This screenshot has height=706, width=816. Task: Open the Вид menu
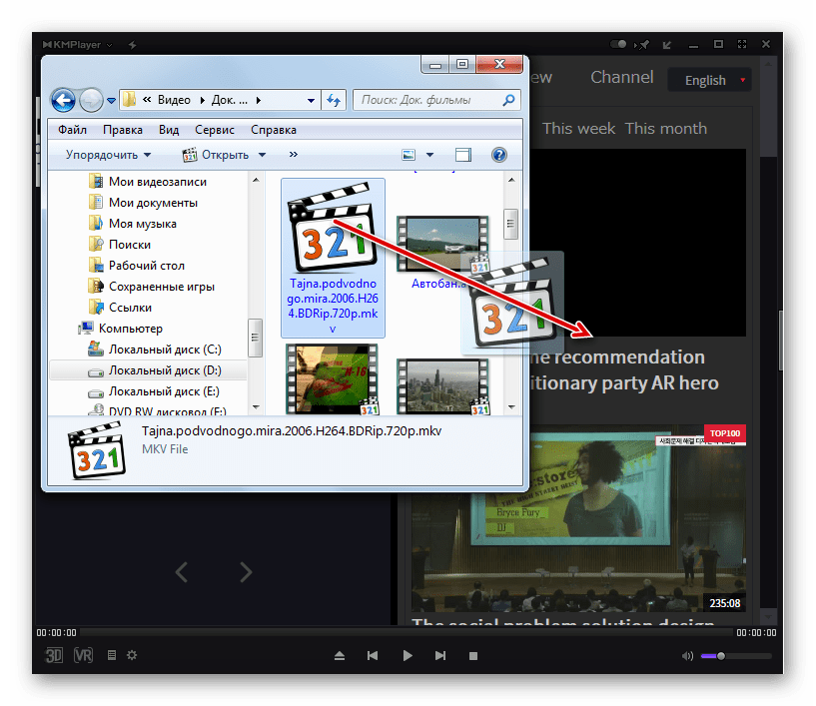tap(169, 130)
